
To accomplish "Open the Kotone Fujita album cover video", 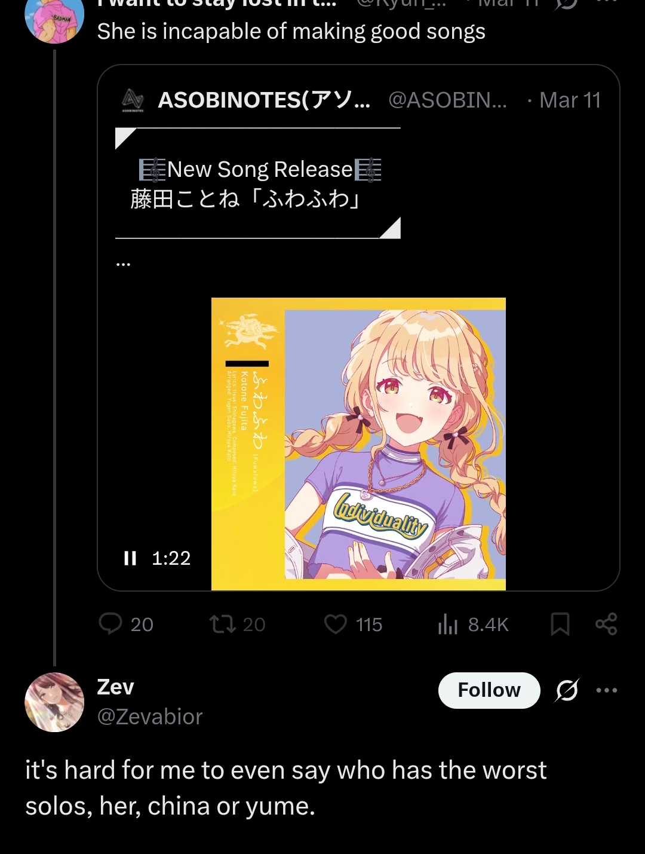I will pyautogui.click(x=358, y=443).
